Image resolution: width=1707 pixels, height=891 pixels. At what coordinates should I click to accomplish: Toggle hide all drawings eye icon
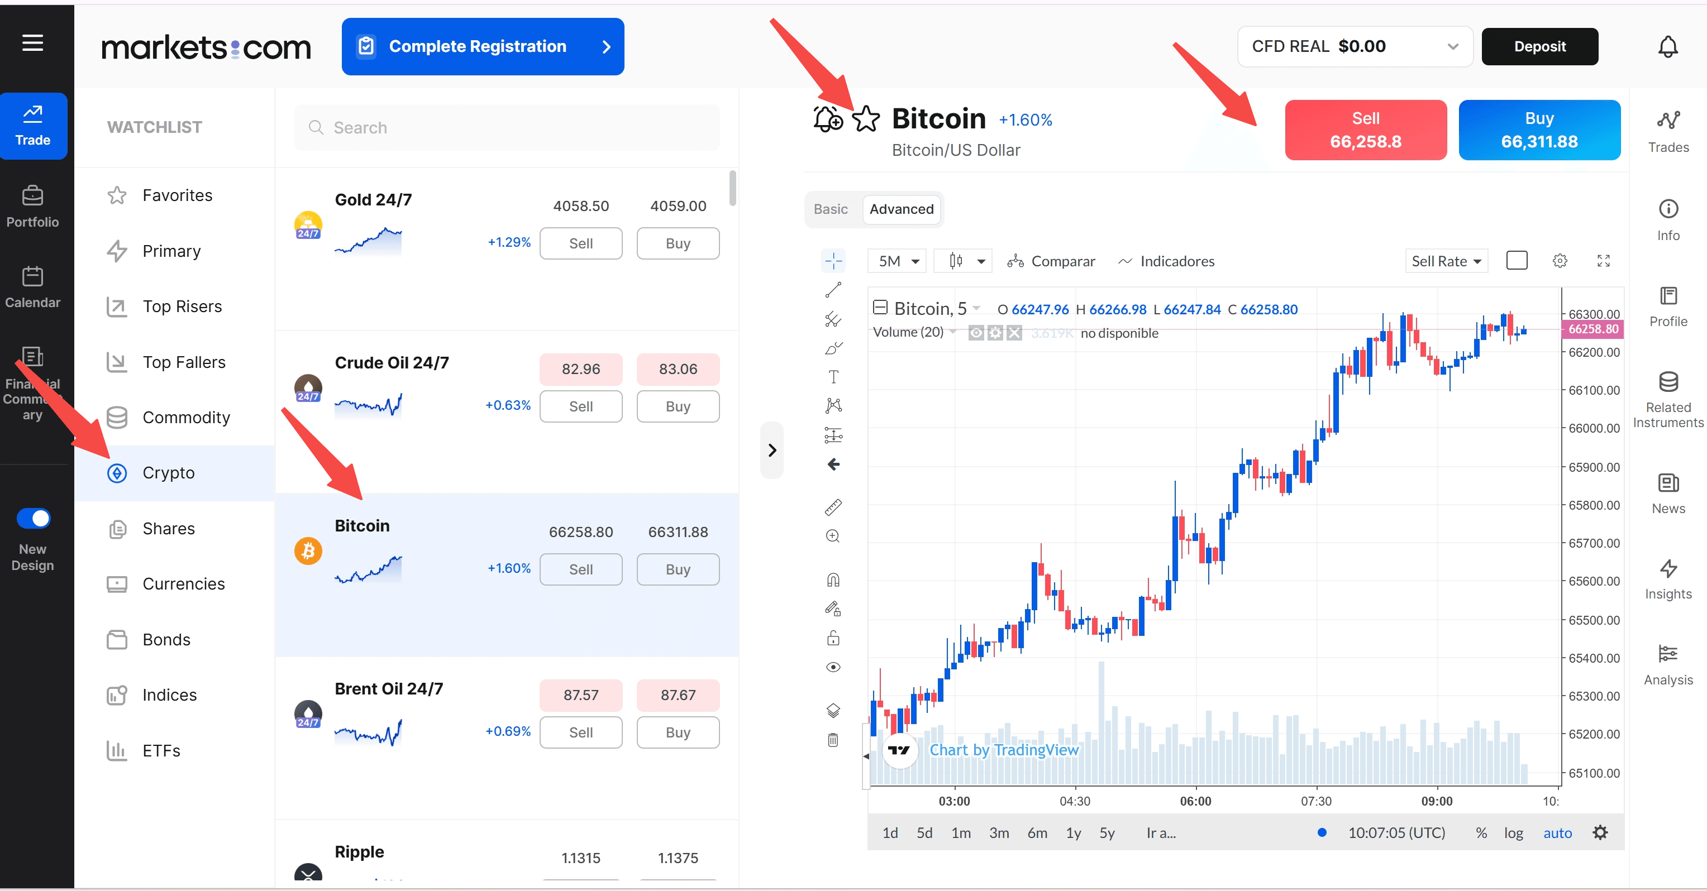point(833,667)
